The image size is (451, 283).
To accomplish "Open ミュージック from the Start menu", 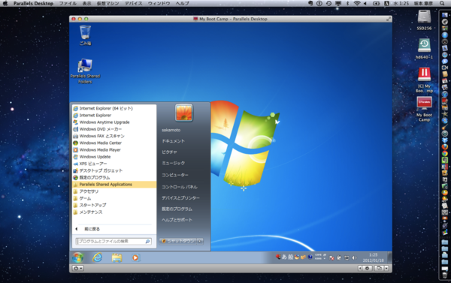I will 173,163.
